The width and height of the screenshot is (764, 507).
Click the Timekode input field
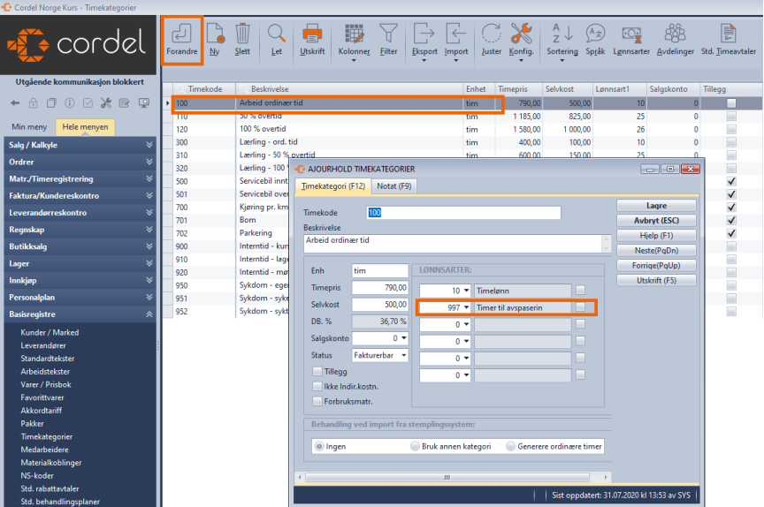pyautogui.click(x=463, y=213)
